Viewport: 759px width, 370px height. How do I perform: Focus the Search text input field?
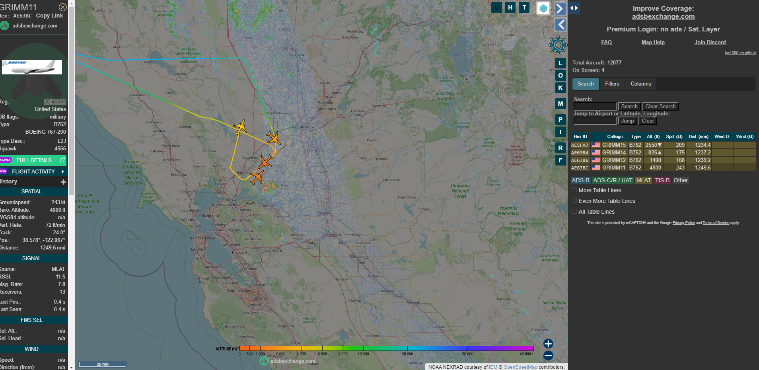595,106
